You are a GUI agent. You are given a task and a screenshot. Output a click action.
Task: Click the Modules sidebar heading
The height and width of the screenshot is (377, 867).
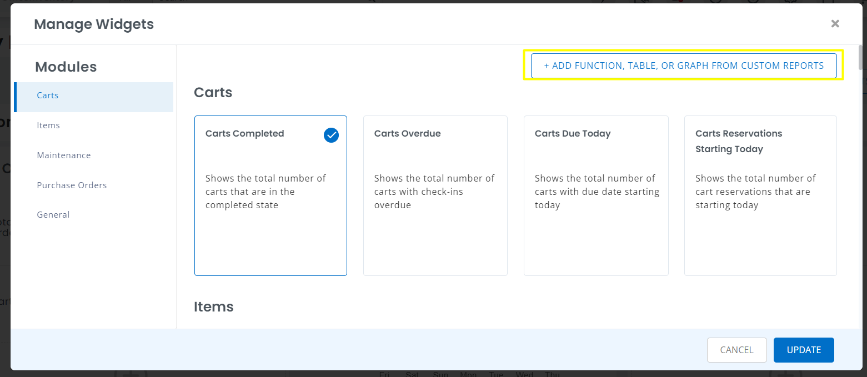point(66,67)
